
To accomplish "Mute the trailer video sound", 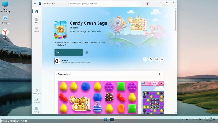I will (151, 59).
